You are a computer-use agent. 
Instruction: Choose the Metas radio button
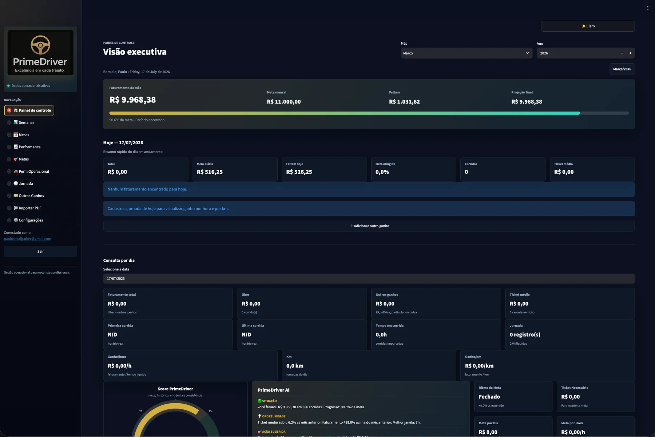[9, 159]
